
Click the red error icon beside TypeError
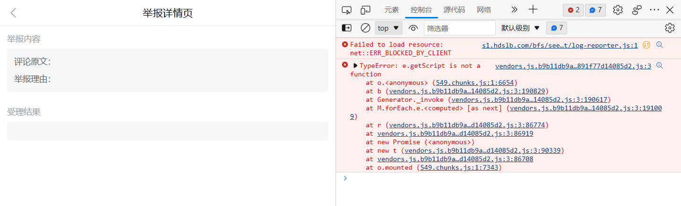(x=345, y=65)
